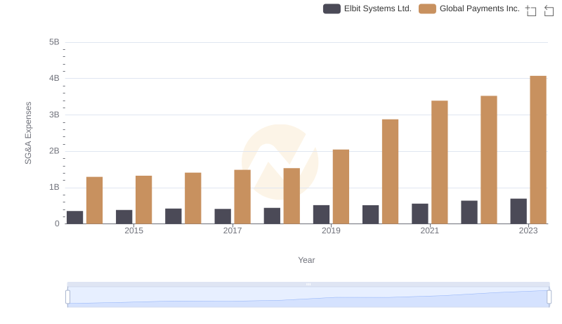This screenshot has height=324, width=562.
Task: Click the 3B y-axis label
Action: click(54, 115)
